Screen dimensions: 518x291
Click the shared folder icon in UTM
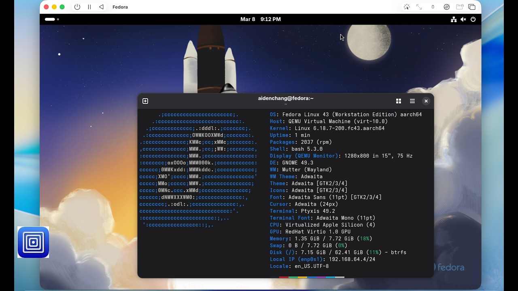pos(459,7)
